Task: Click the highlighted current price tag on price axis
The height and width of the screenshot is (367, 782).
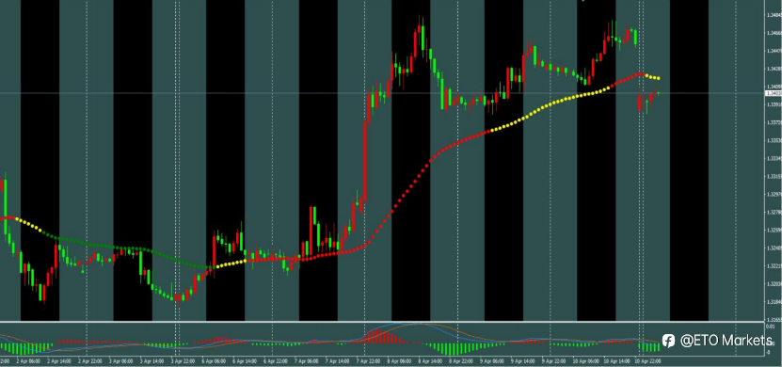Action: pyautogui.click(x=774, y=93)
